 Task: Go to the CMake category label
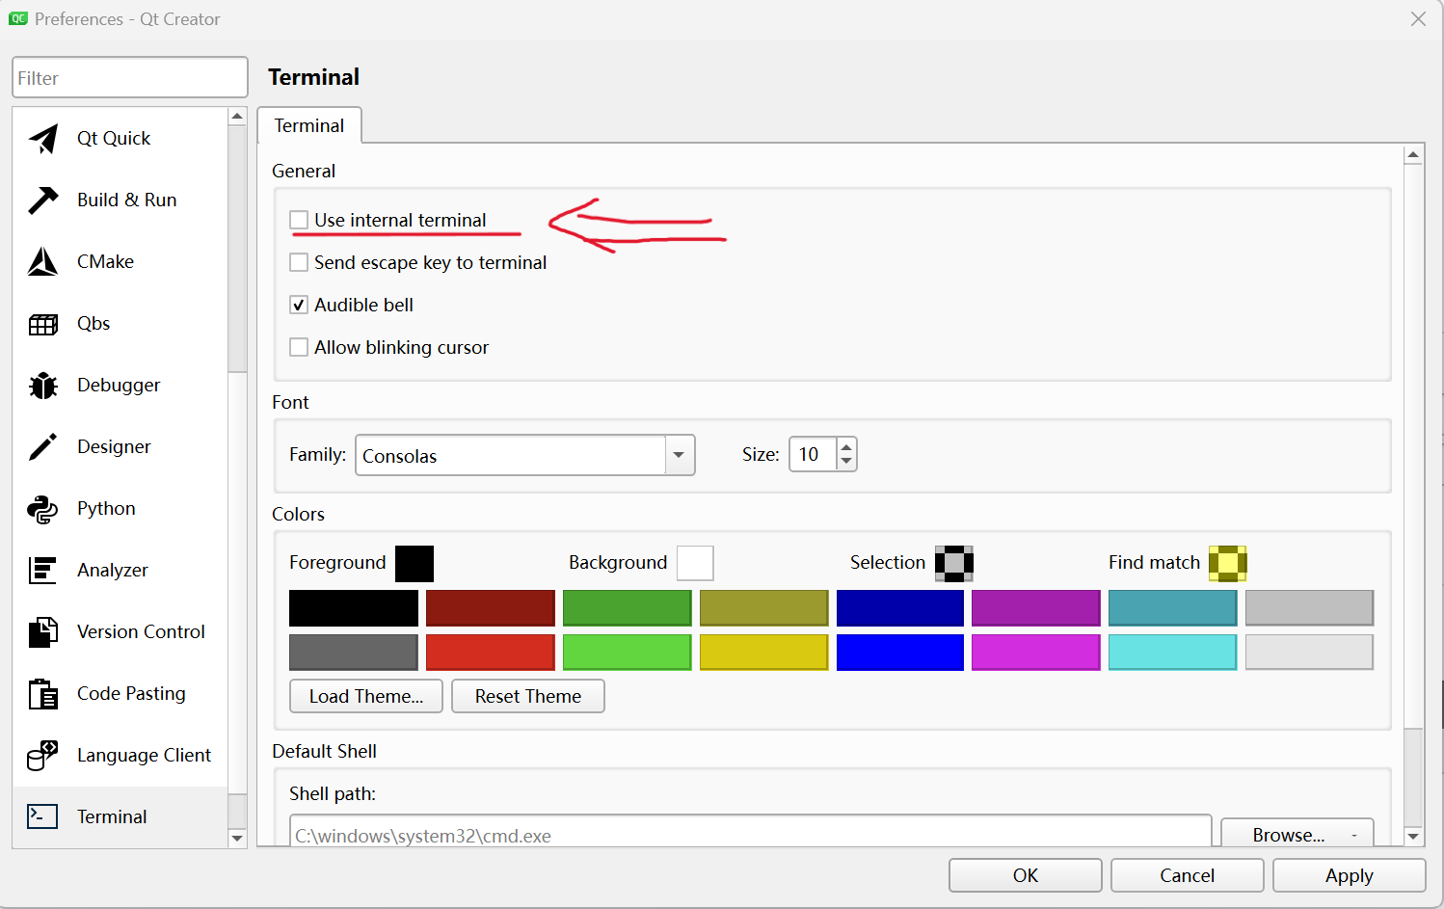point(106,262)
